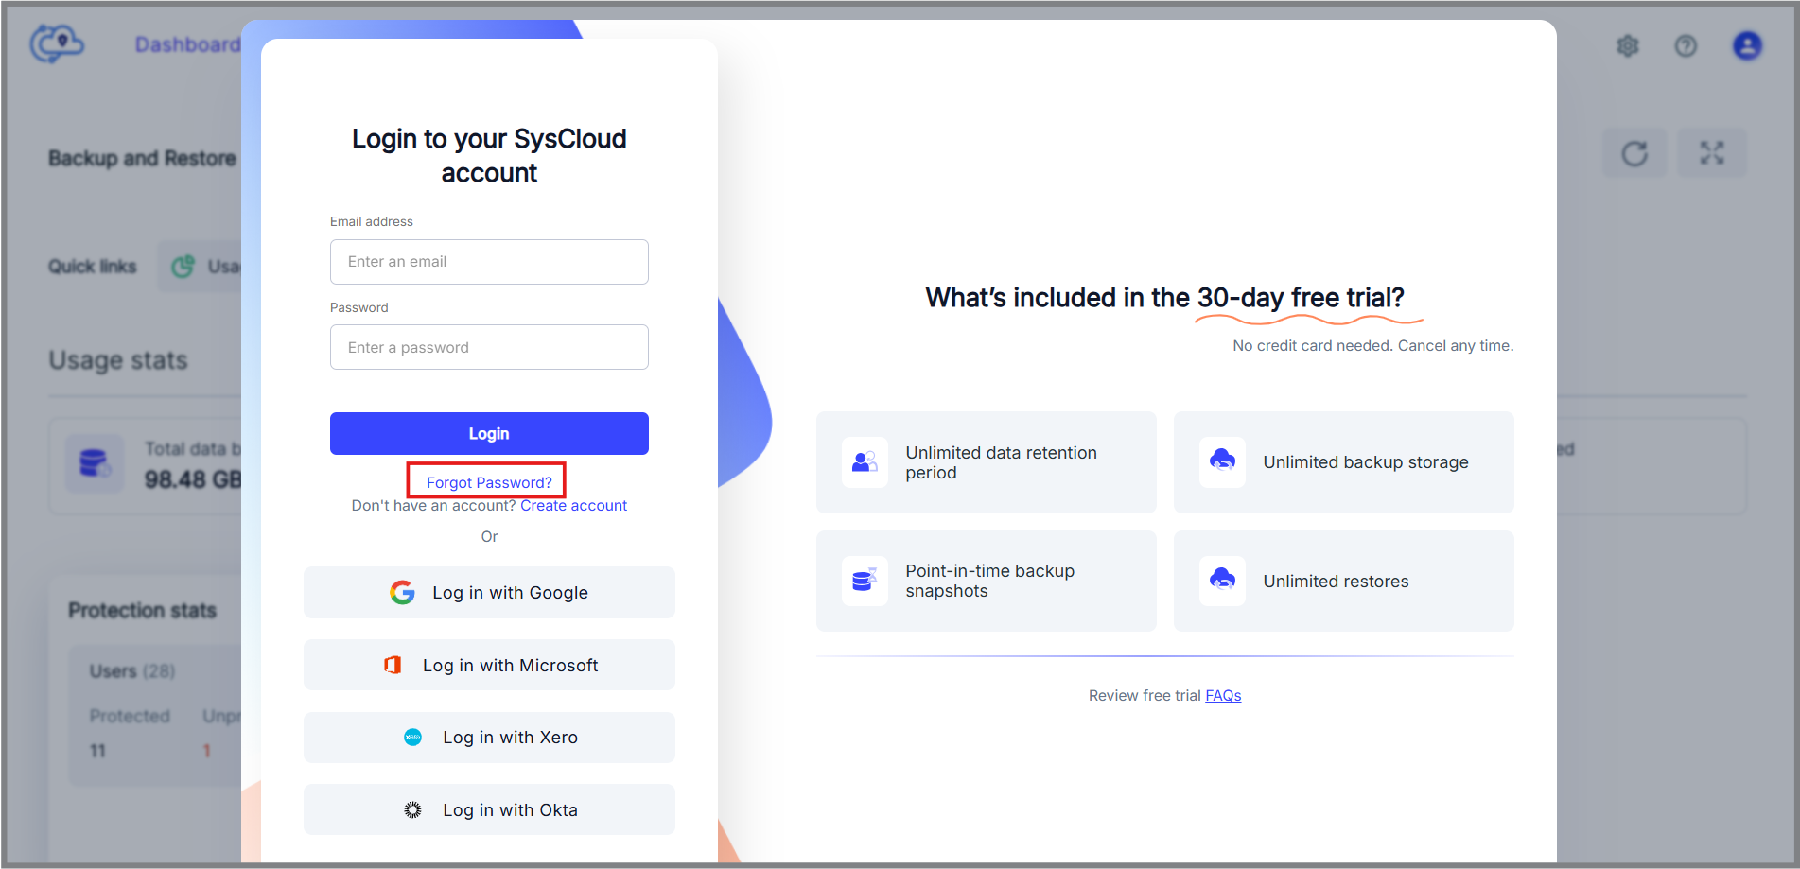The image size is (1800, 869).
Task: Click the Okta logo icon
Action: click(x=413, y=810)
